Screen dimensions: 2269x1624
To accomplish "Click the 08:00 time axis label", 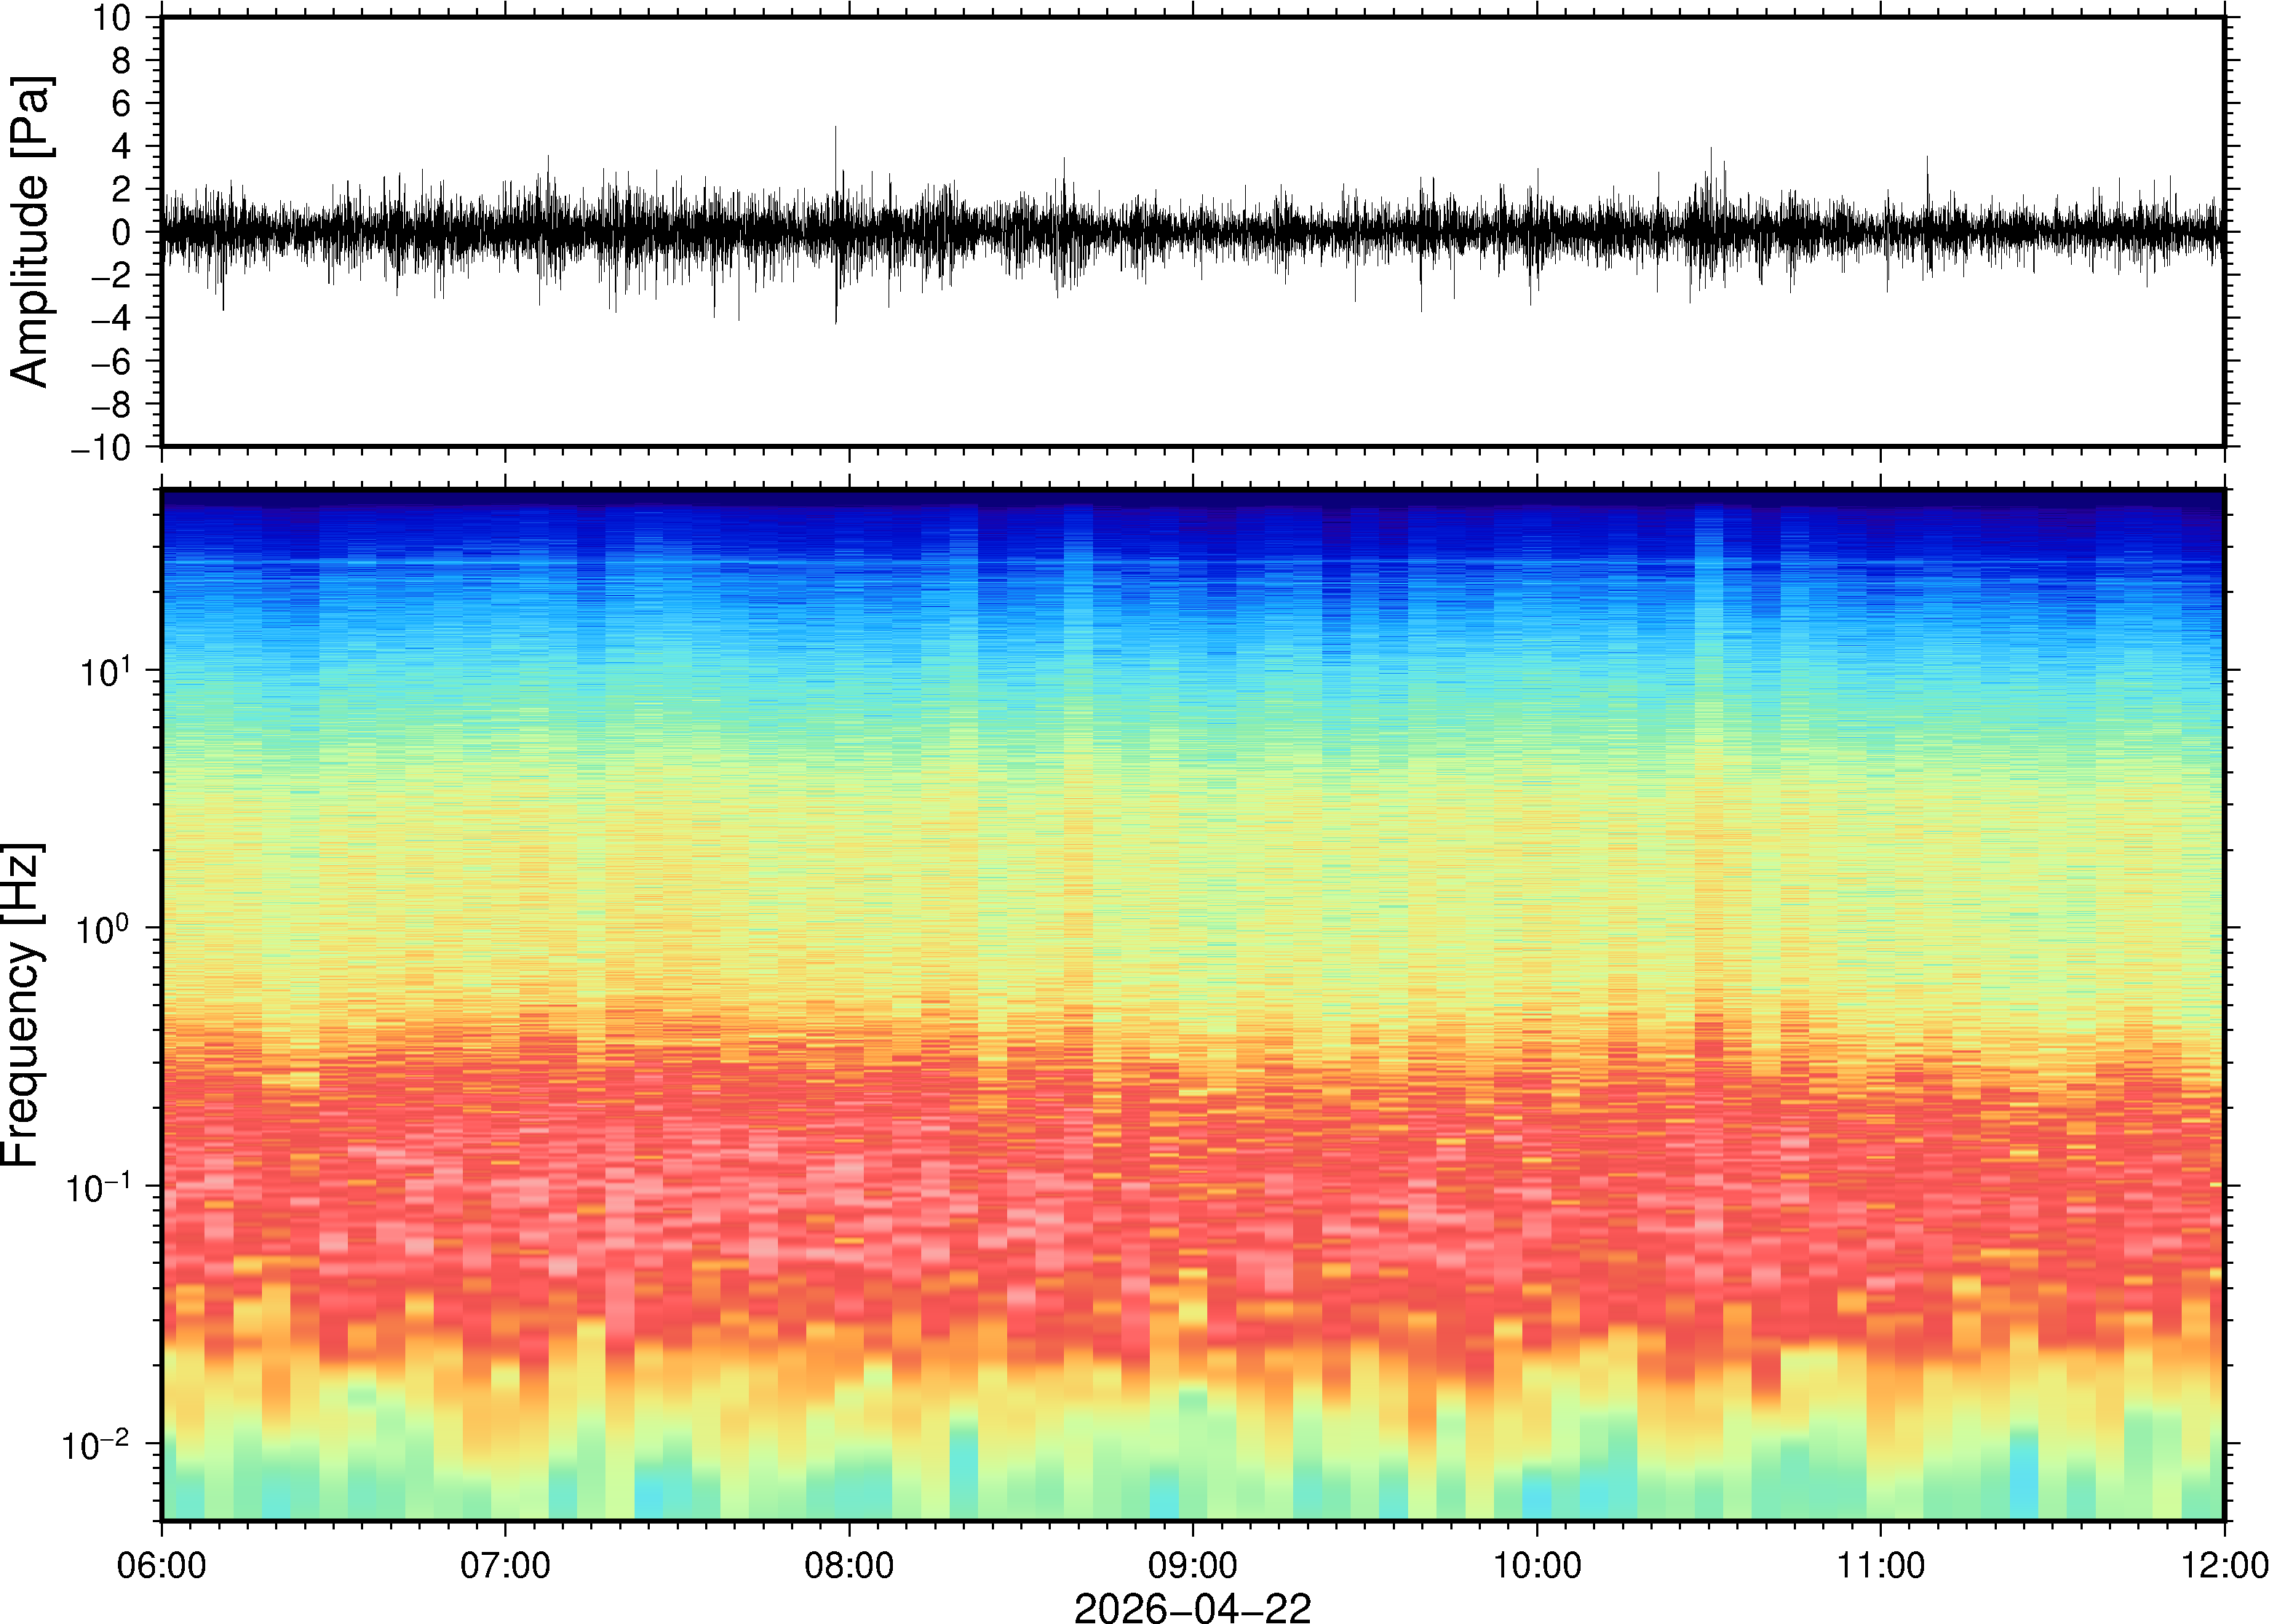I will [x=849, y=1565].
